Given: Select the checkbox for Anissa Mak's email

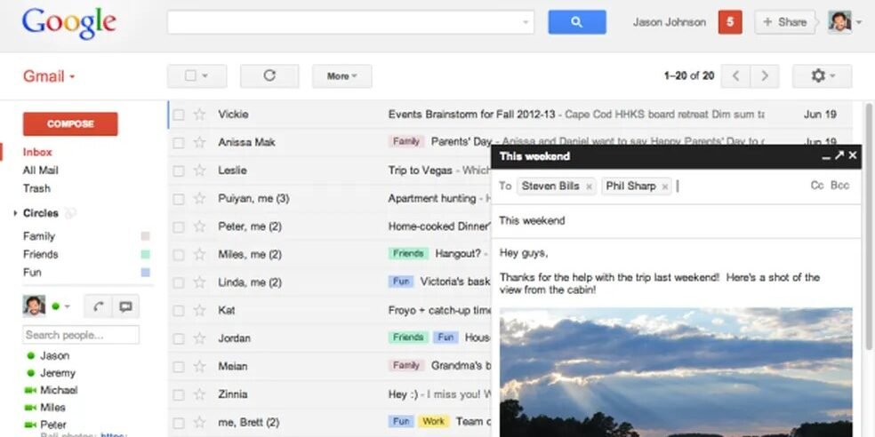Looking at the screenshot, I should point(179,142).
